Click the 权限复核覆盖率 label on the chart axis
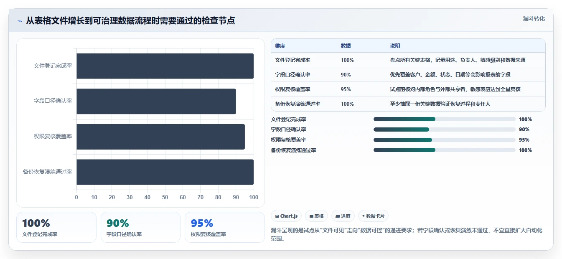Screen dimensions: 562x259 tap(53, 137)
